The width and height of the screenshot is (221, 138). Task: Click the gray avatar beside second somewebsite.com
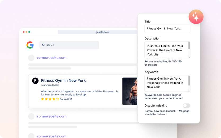click(31, 116)
